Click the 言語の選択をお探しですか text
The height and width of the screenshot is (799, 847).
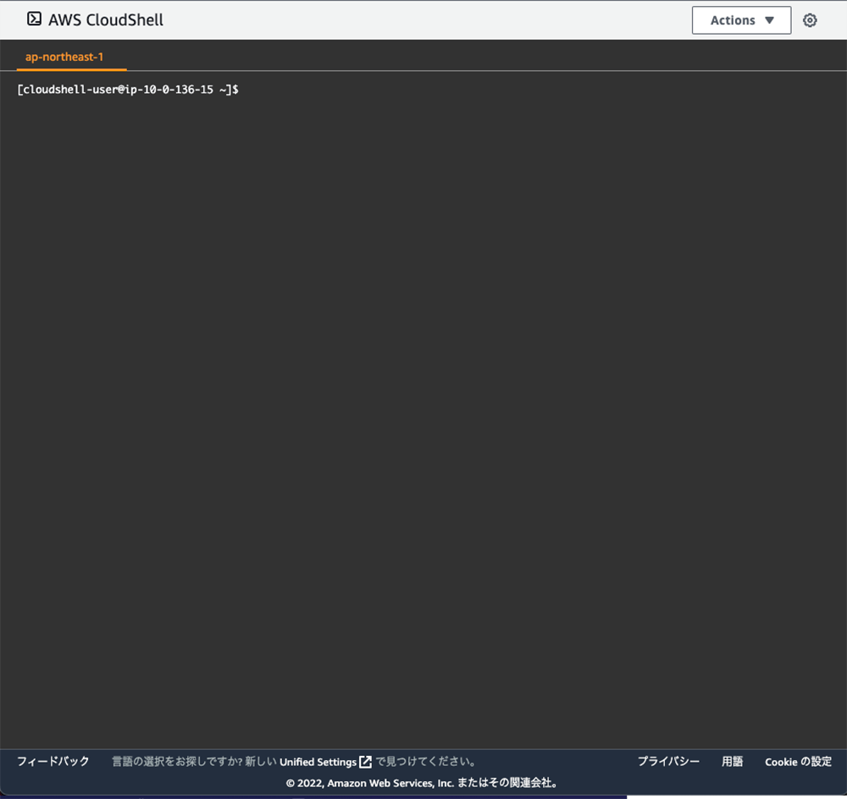(177, 762)
